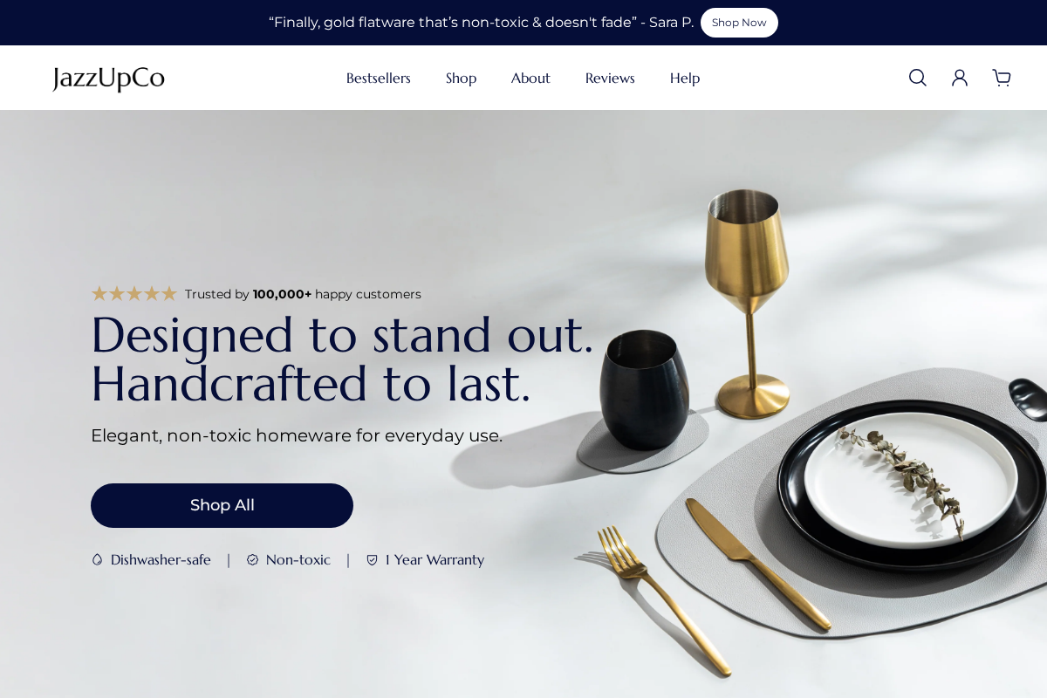Open the shopping cart icon
Image resolution: width=1047 pixels, height=698 pixels.
click(x=1002, y=78)
